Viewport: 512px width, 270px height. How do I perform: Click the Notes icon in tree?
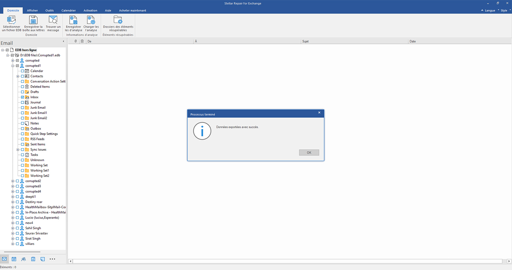(27, 123)
